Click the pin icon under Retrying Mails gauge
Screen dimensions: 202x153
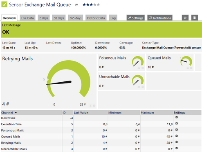click(90, 105)
